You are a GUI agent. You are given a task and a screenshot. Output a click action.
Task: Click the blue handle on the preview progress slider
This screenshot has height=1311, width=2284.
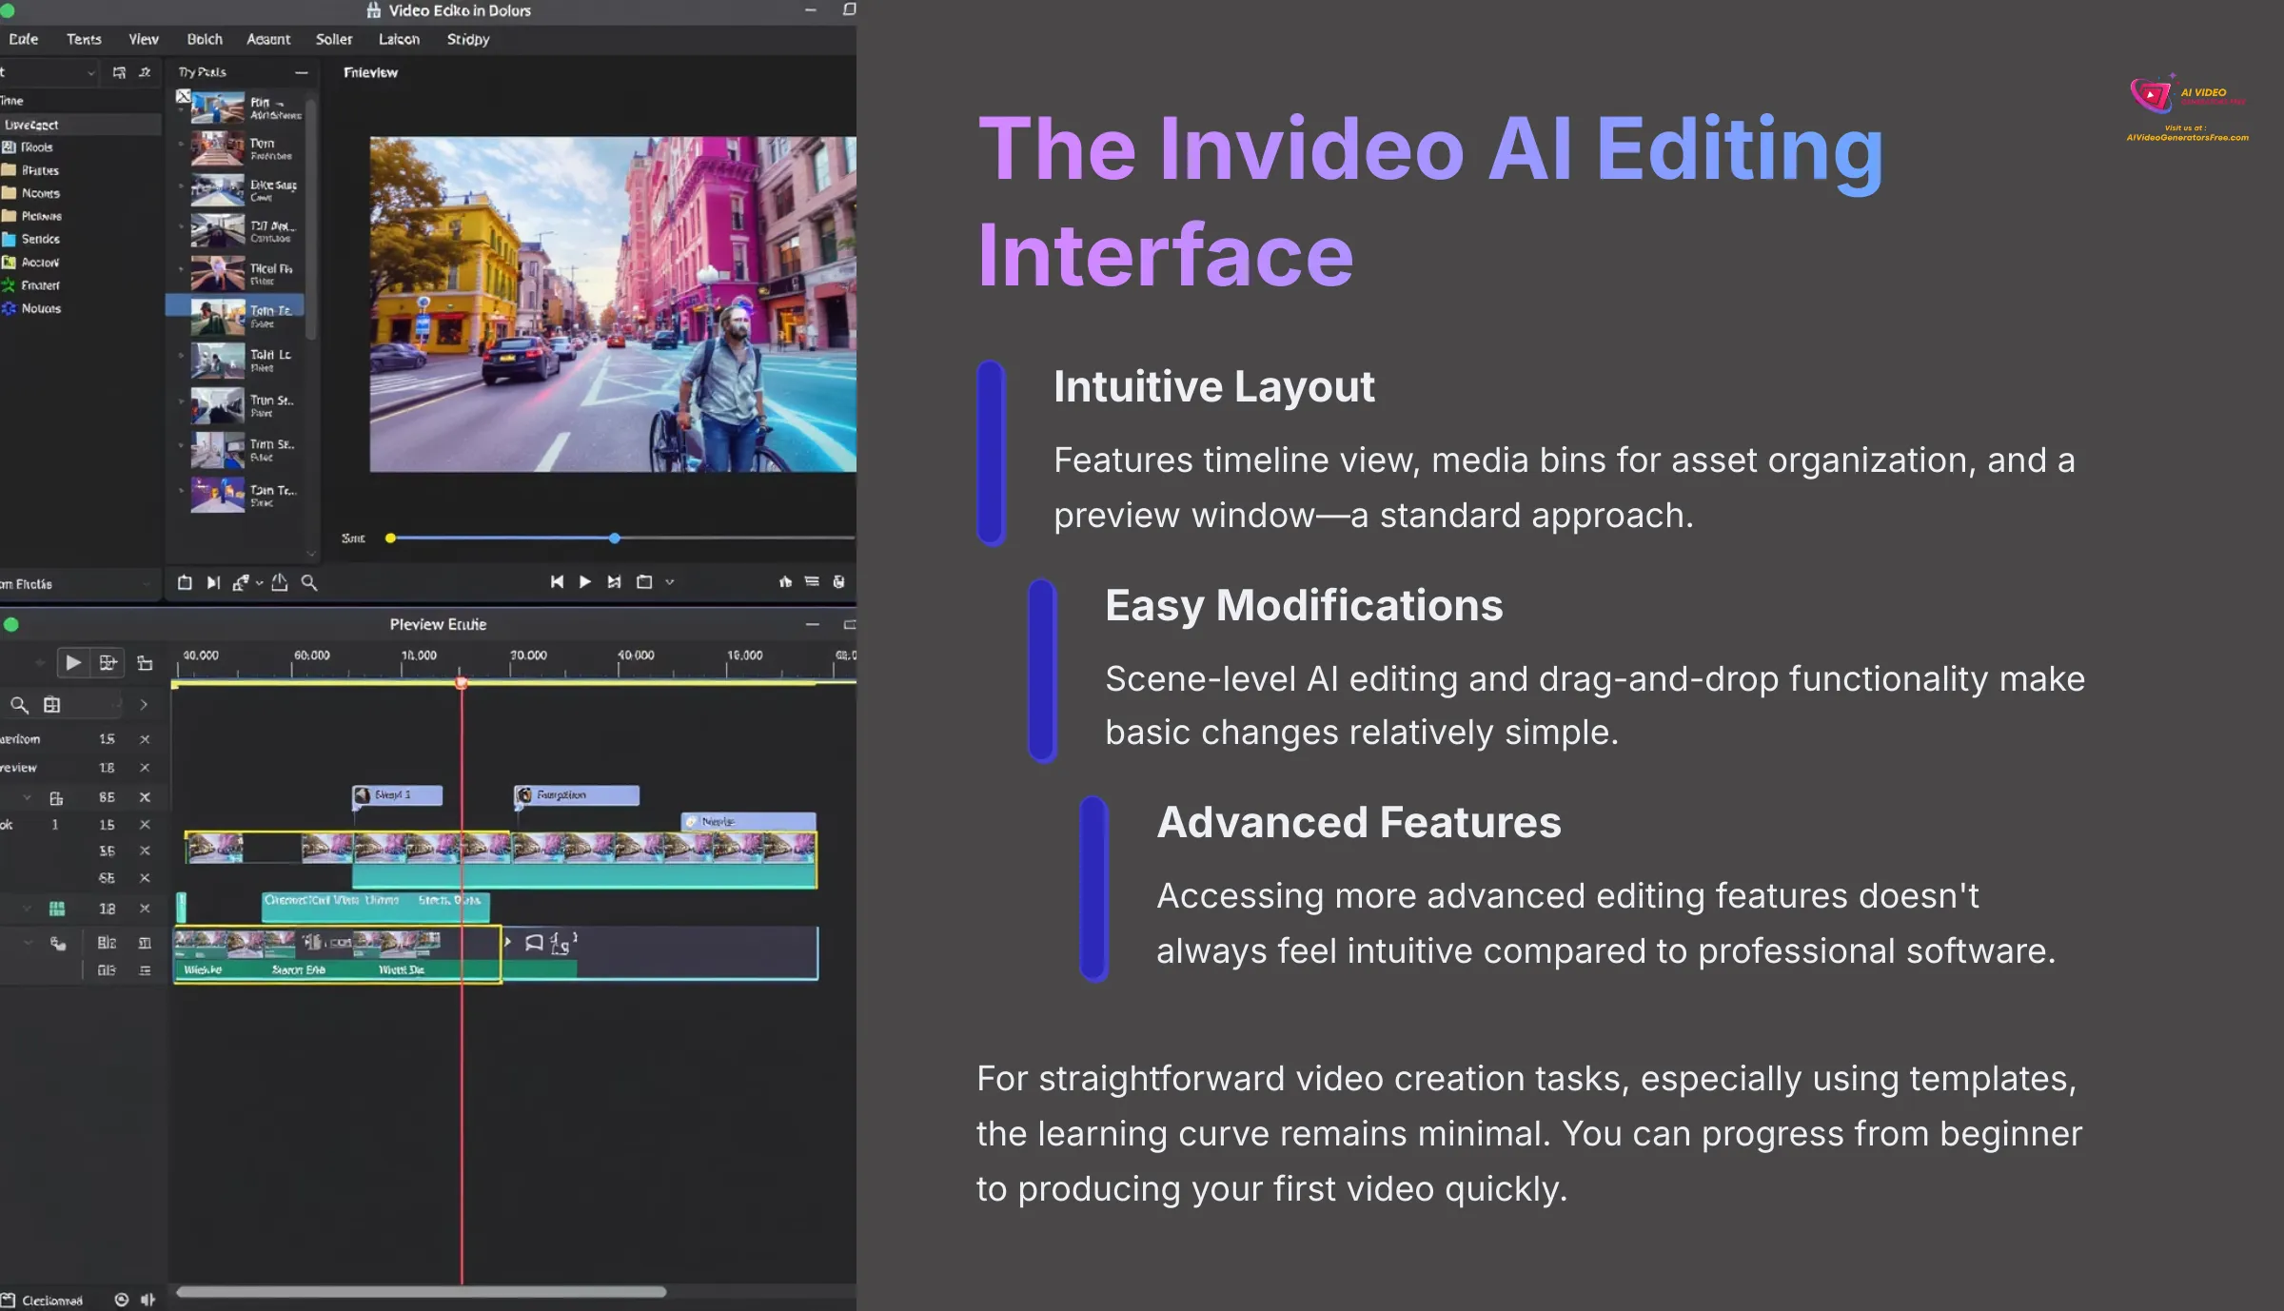(615, 538)
